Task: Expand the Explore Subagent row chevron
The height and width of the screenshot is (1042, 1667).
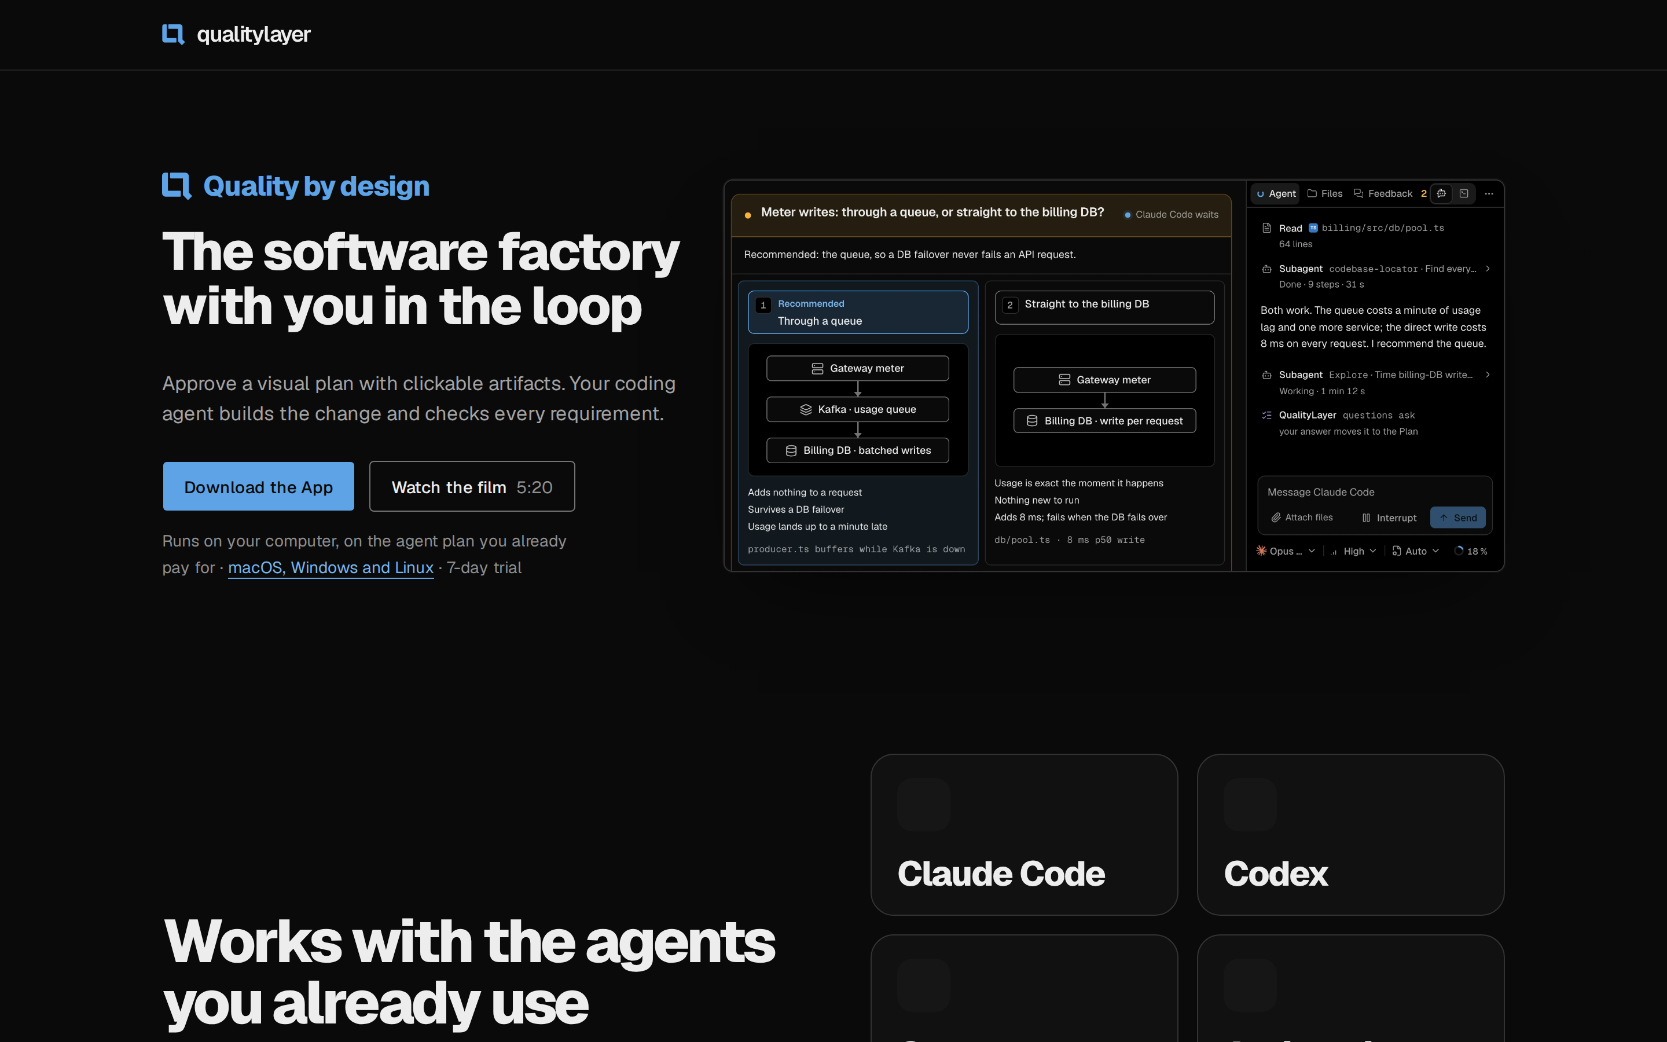Action: (x=1488, y=375)
